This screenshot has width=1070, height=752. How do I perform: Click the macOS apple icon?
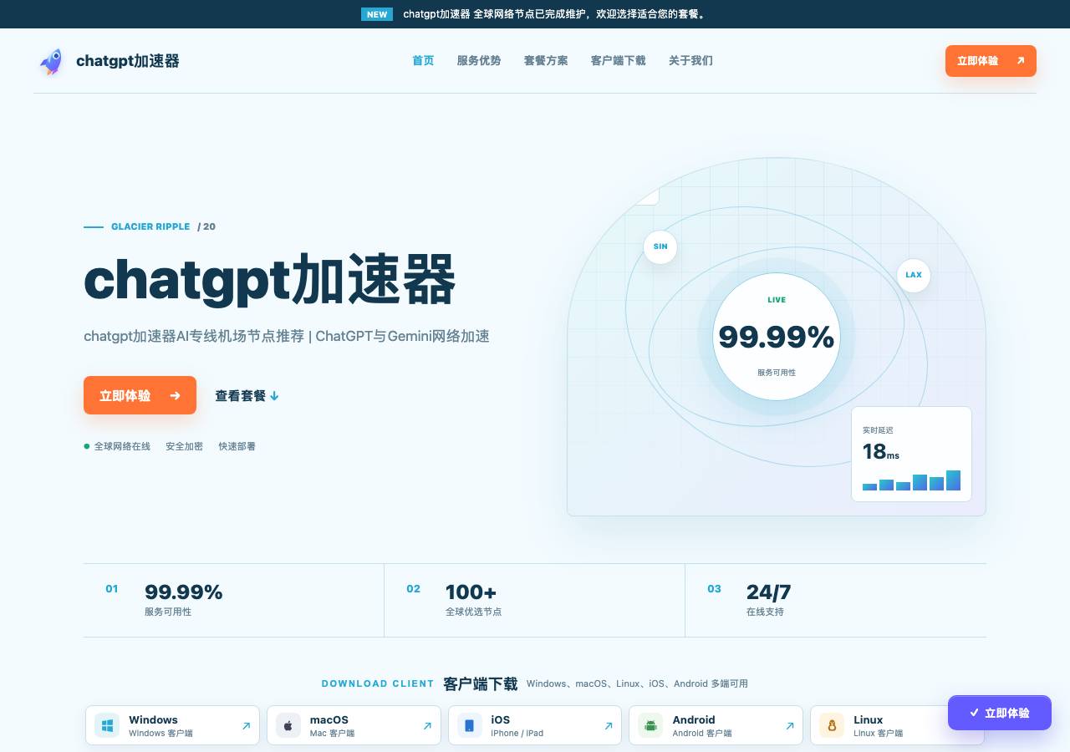click(x=288, y=725)
